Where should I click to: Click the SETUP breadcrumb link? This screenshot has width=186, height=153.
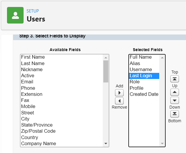(x=33, y=11)
